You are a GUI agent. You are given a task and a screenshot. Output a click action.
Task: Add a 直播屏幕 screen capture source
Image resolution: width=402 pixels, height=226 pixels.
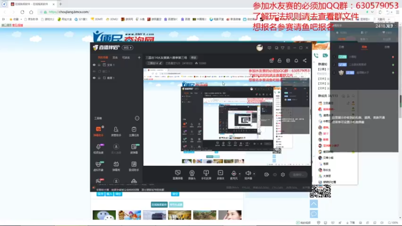(178, 175)
